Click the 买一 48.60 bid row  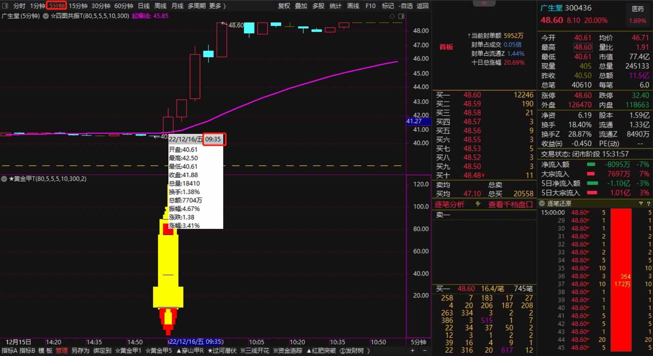coord(484,95)
